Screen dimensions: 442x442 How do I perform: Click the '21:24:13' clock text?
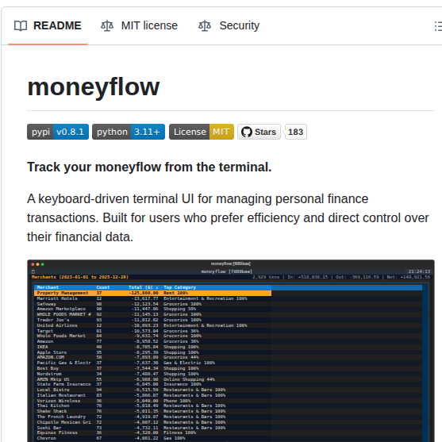pos(419,271)
